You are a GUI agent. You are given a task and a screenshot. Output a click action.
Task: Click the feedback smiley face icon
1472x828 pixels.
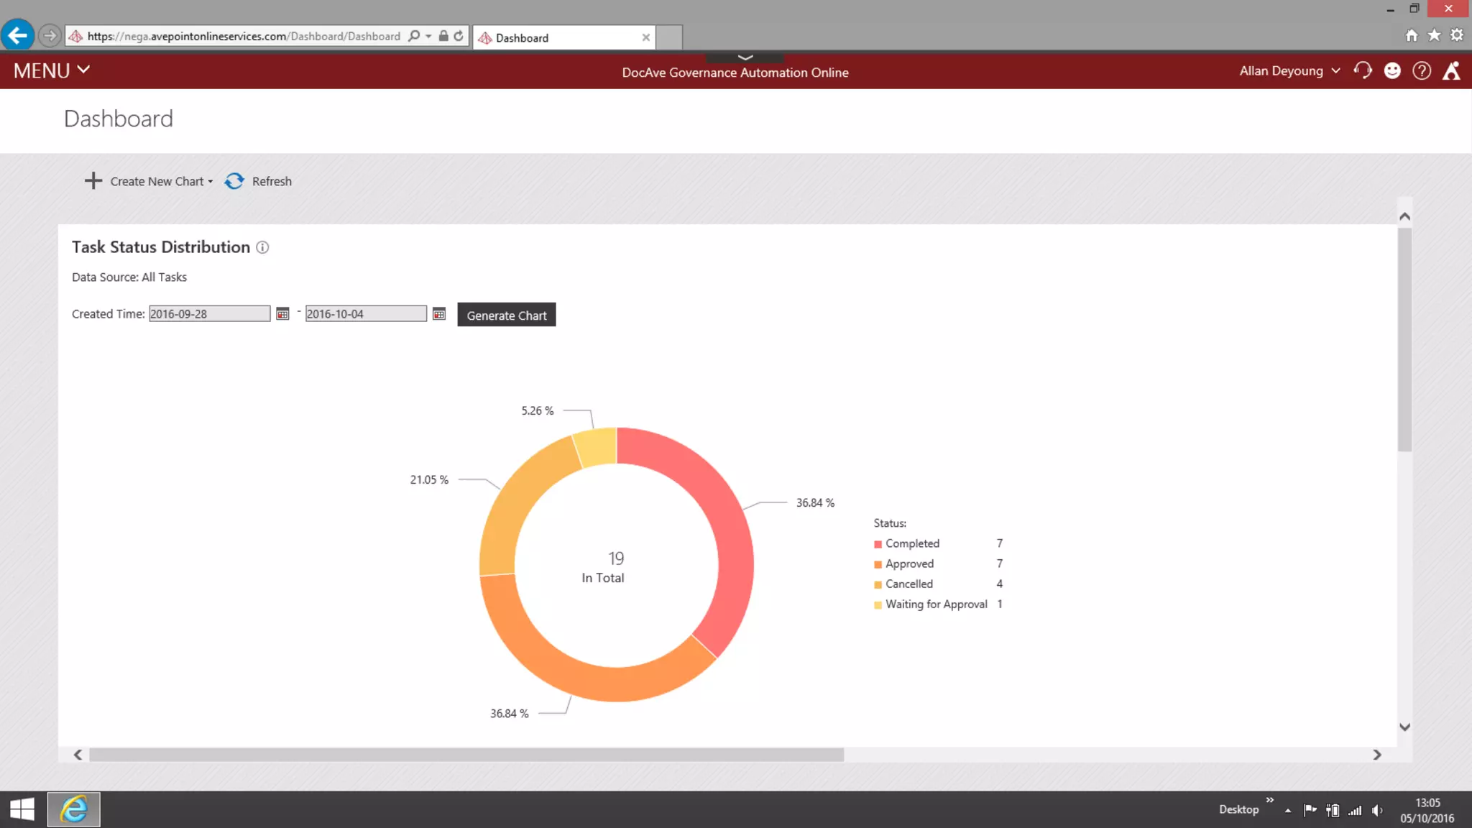pyautogui.click(x=1392, y=70)
